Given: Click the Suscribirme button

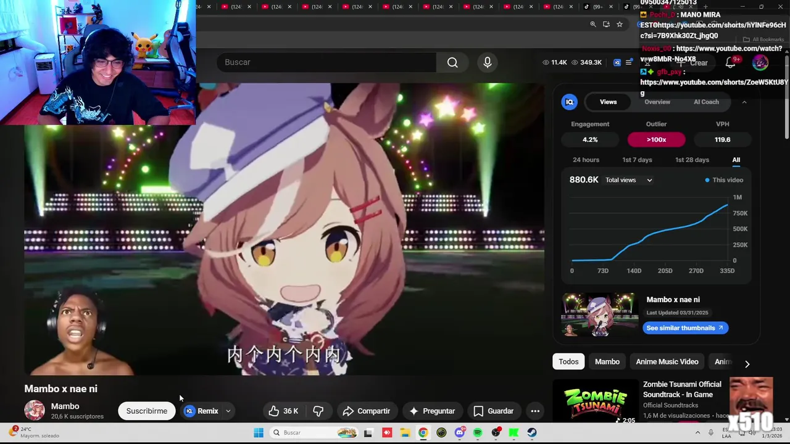Looking at the screenshot, I should click(147, 411).
